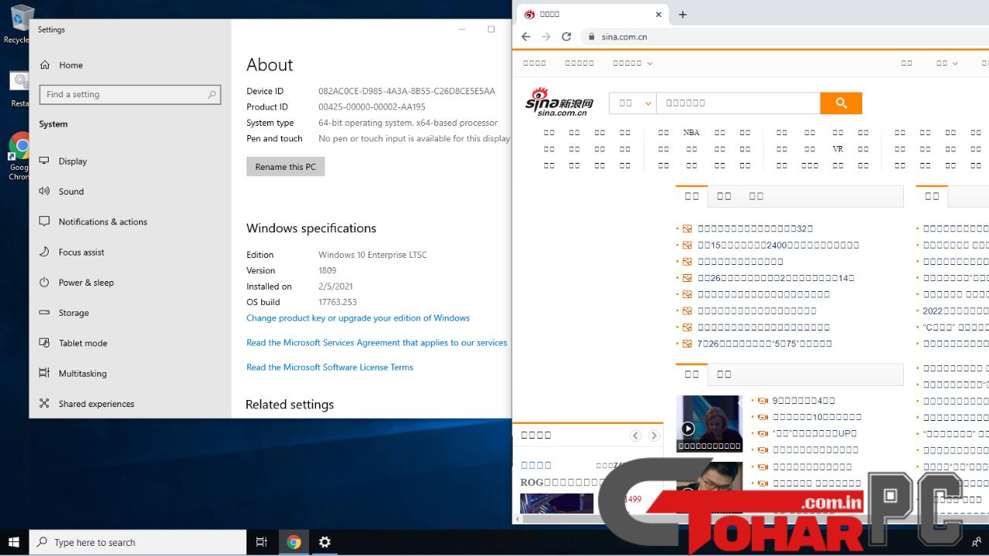989x556 pixels.
Task: Click Type here to search taskbar box
Action: pos(138,542)
